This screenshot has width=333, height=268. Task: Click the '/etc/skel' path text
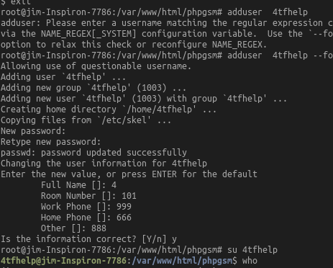click(x=124, y=120)
